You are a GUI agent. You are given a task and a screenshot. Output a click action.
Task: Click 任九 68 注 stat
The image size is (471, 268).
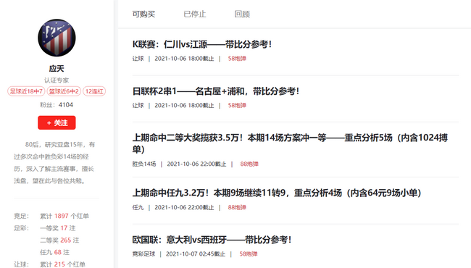tap(54, 252)
